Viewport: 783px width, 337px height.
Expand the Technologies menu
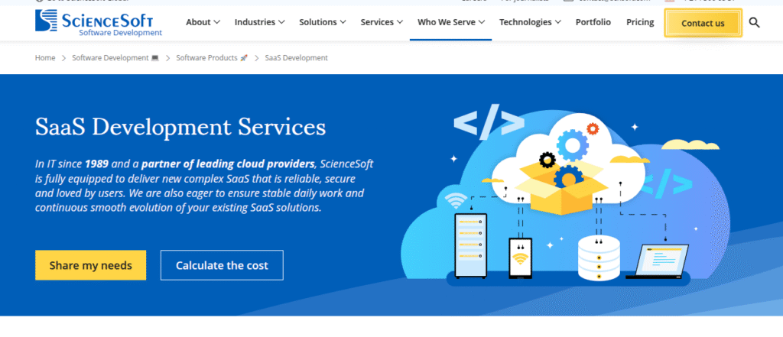click(x=530, y=22)
